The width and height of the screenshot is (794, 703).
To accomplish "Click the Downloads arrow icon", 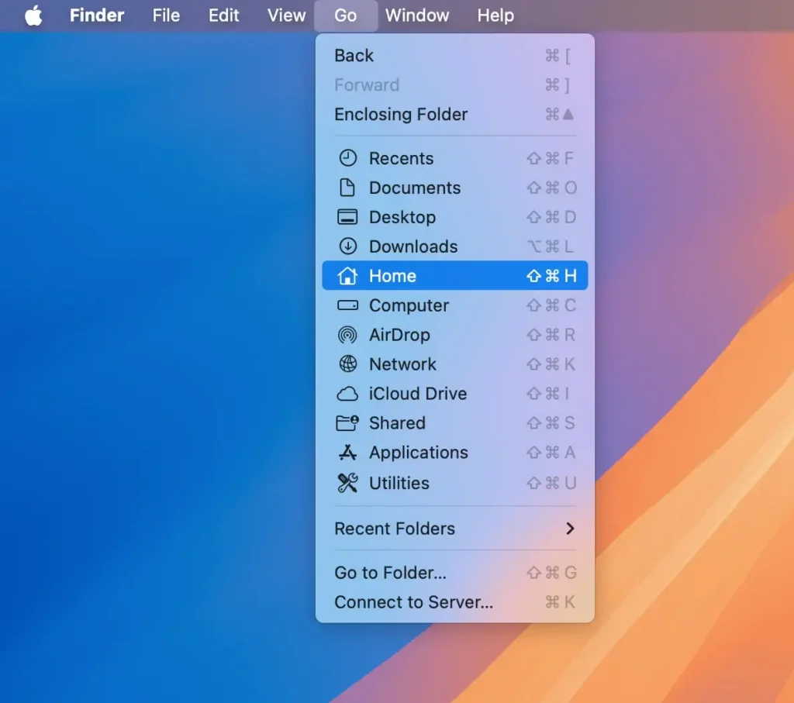I will 347,246.
